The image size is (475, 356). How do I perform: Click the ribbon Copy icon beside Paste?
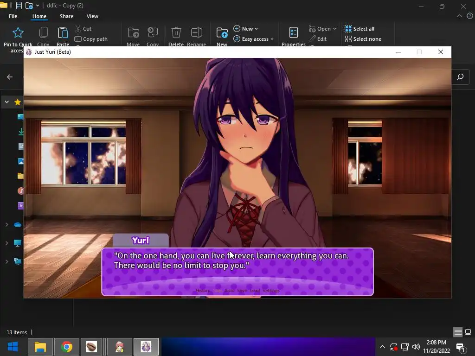[43, 33]
